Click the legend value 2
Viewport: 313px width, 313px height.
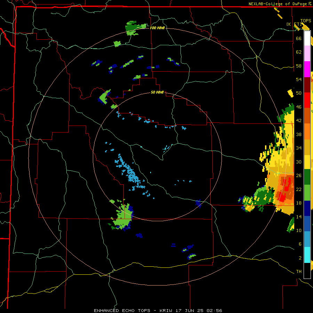[x=300, y=258]
